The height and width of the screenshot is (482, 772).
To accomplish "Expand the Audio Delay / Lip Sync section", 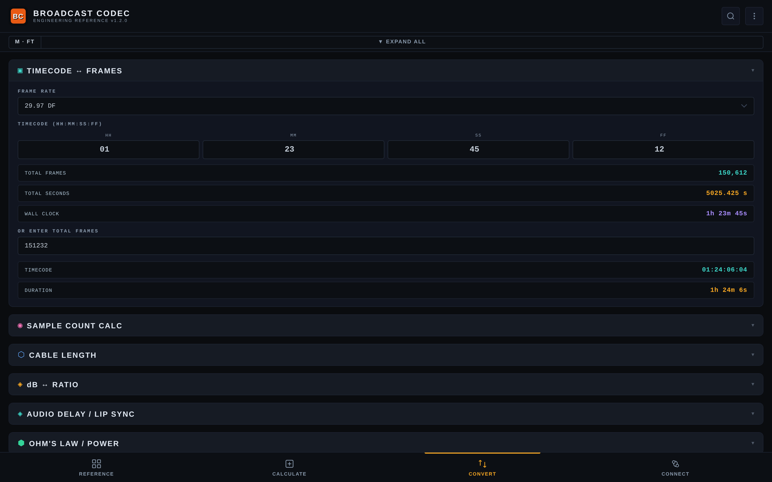I will (386, 414).
